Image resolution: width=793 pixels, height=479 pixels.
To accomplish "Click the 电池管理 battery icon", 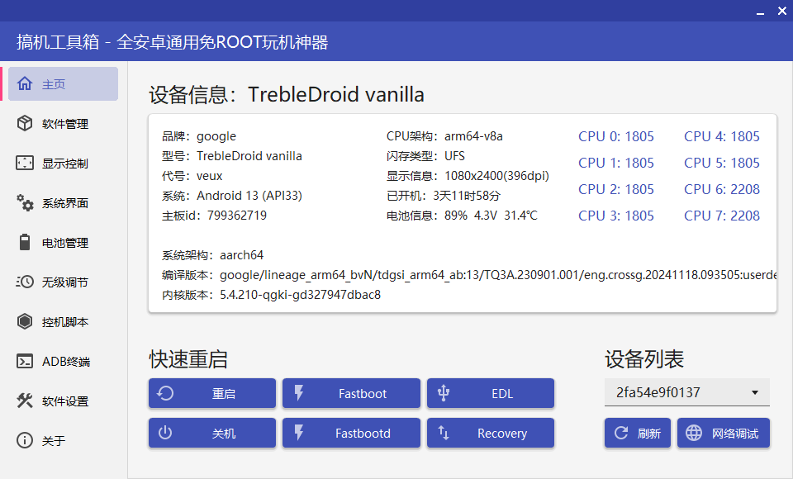I will [x=25, y=242].
